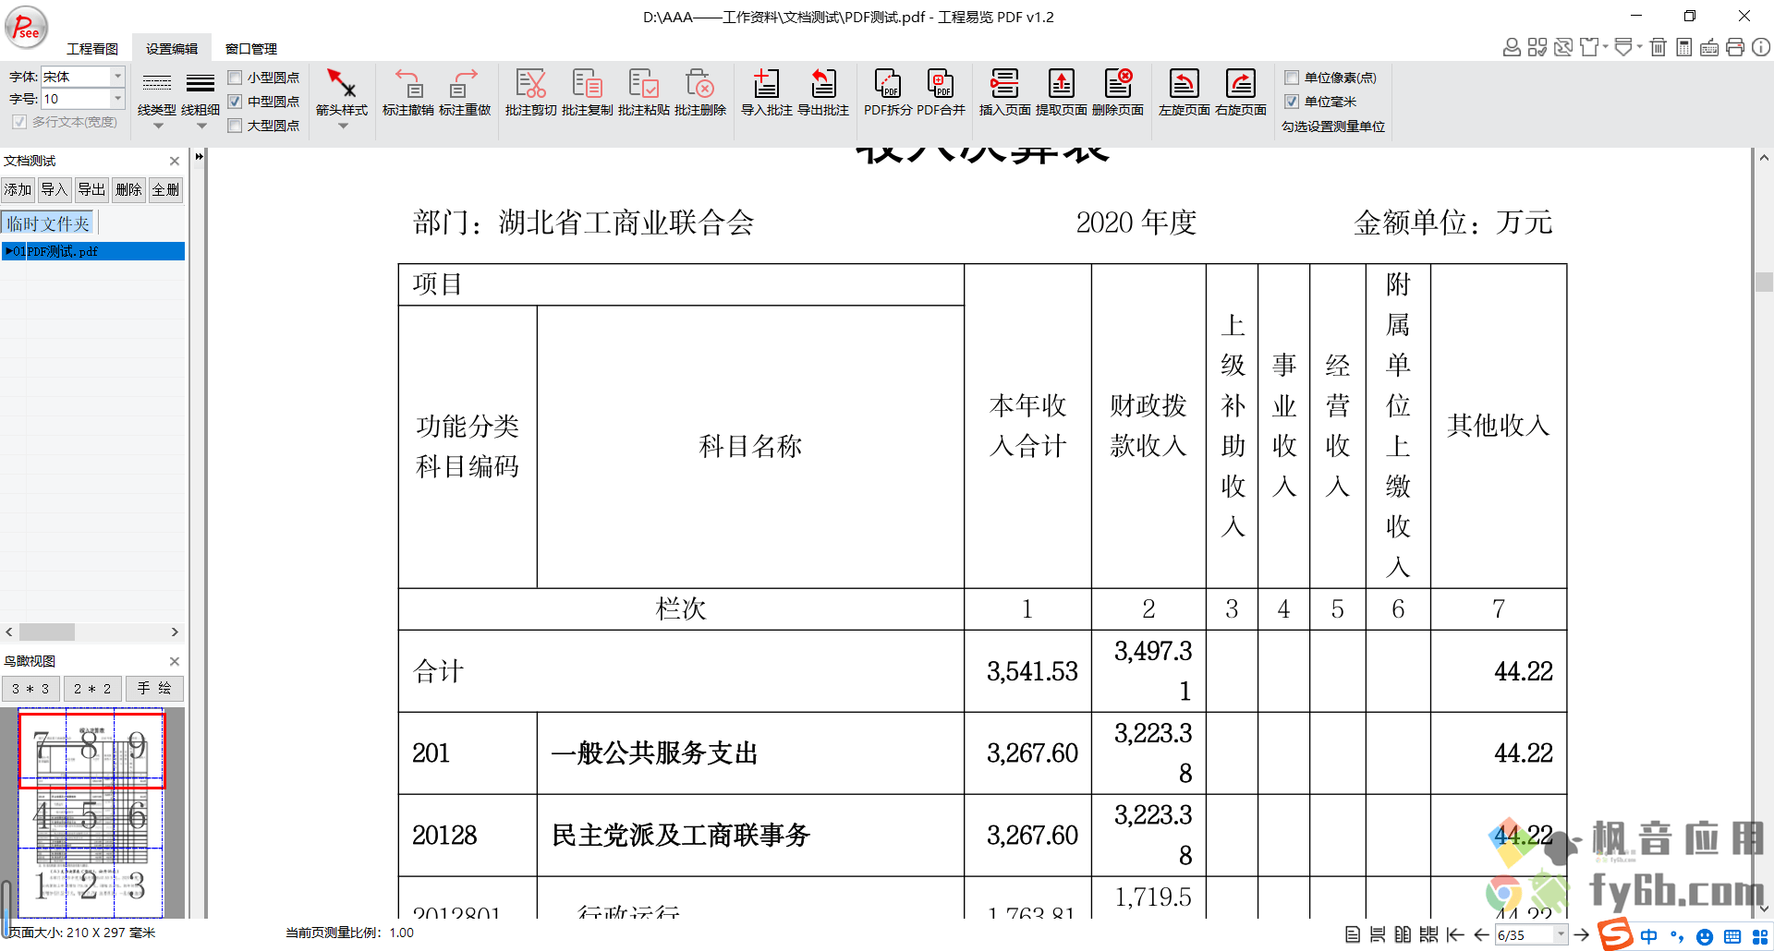Open the 字体 font dropdown
The image size is (1774, 951).
pyautogui.click(x=117, y=77)
